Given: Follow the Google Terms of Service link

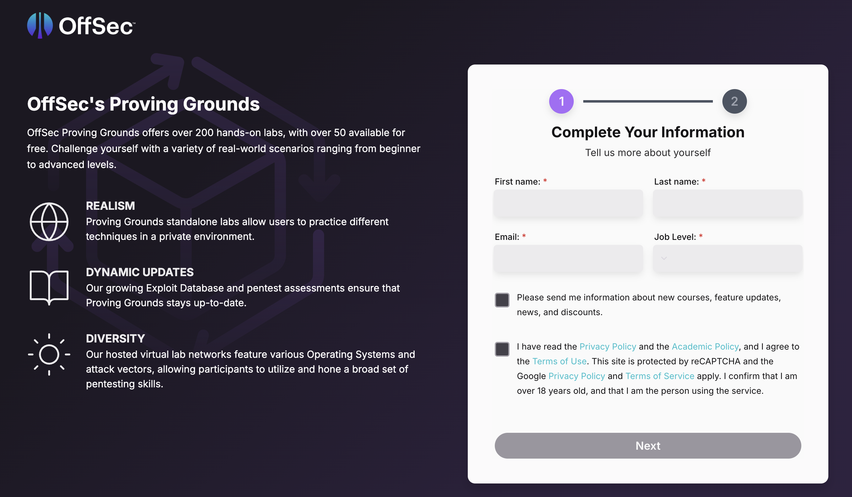Looking at the screenshot, I should pos(660,376).
